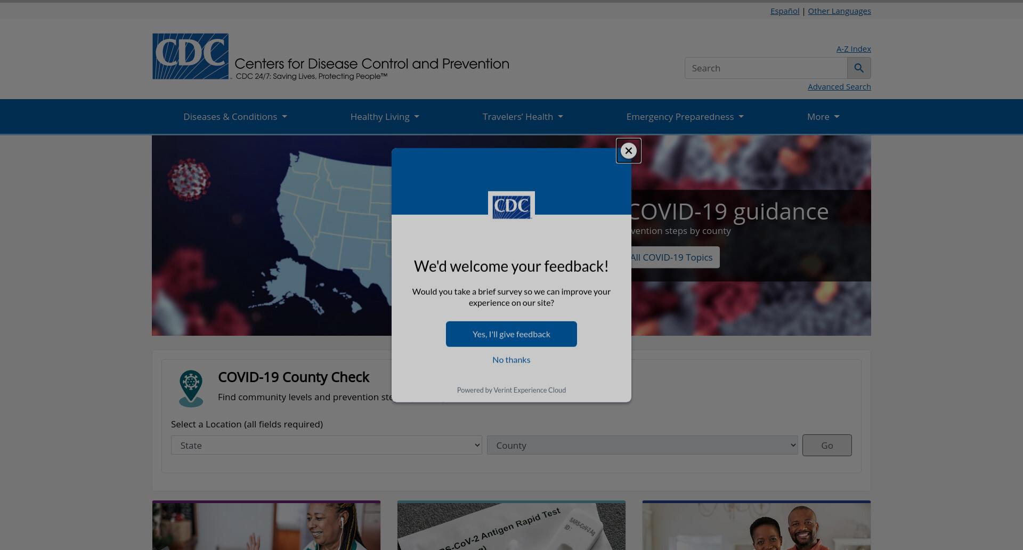Close the feedback survey popup
The height and width of the screenshot is (550, 1023).
pyautogui.click(x=629, y=151)
